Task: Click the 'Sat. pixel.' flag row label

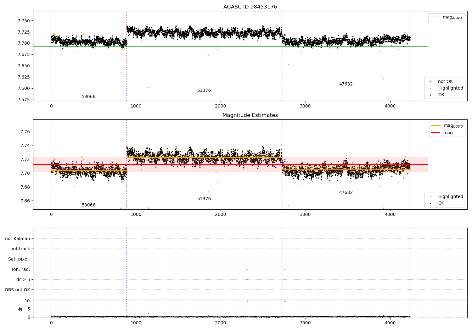Action: point(19,259)
